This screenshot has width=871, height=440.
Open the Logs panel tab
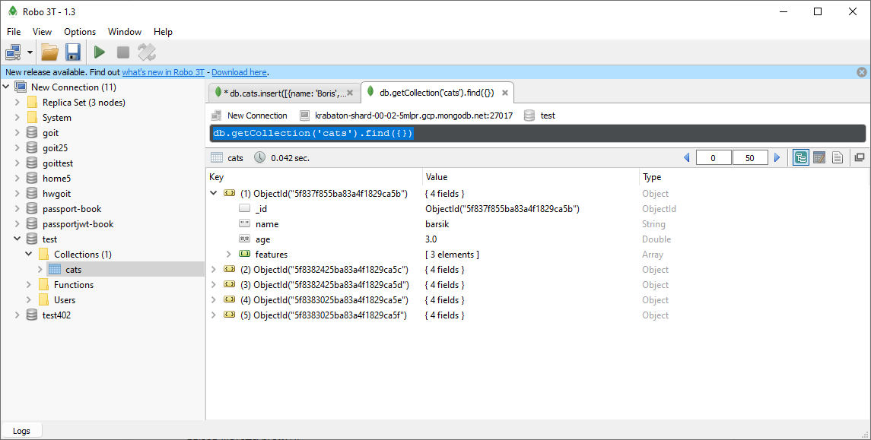coord(21,431)
